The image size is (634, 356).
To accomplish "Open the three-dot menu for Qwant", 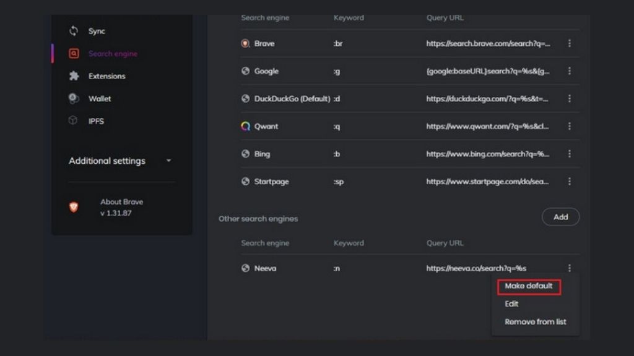I will click(x=570, y=126).
